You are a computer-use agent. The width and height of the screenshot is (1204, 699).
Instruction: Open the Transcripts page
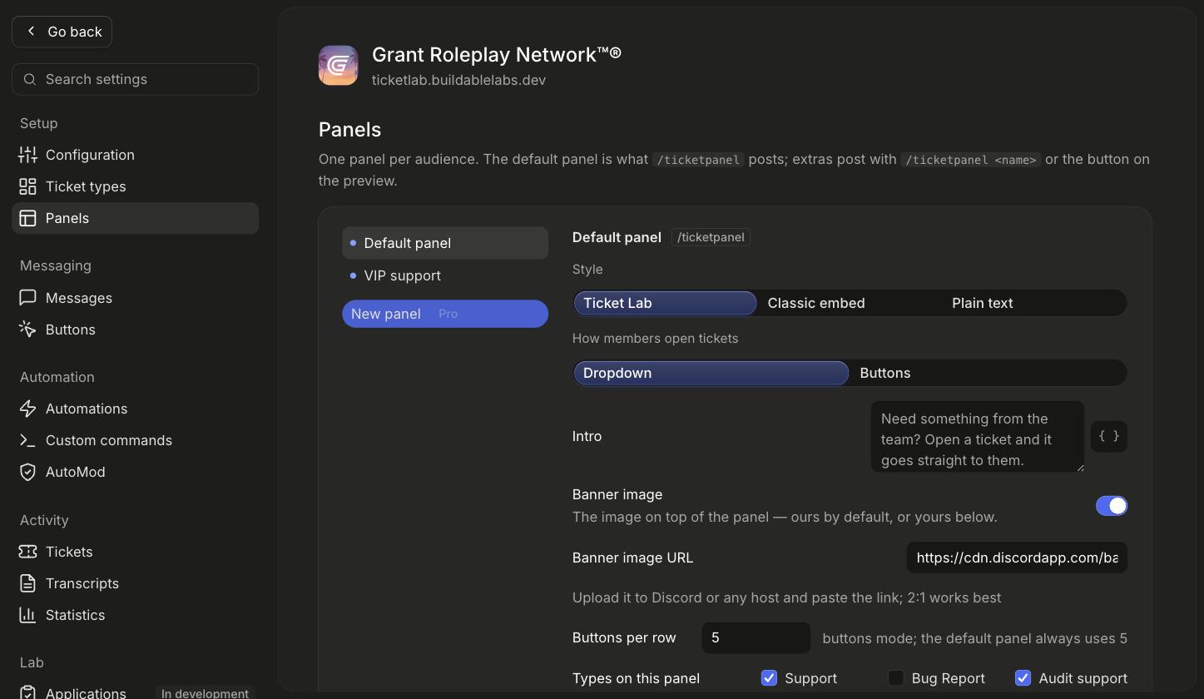click(135, 583)
